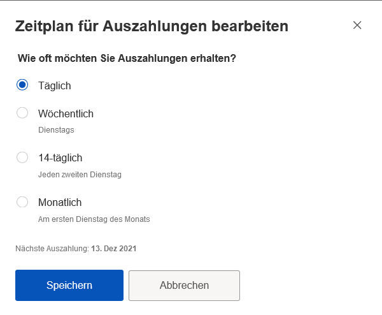
Task: Save the schedule with Speichern
Action: point(69,285)
